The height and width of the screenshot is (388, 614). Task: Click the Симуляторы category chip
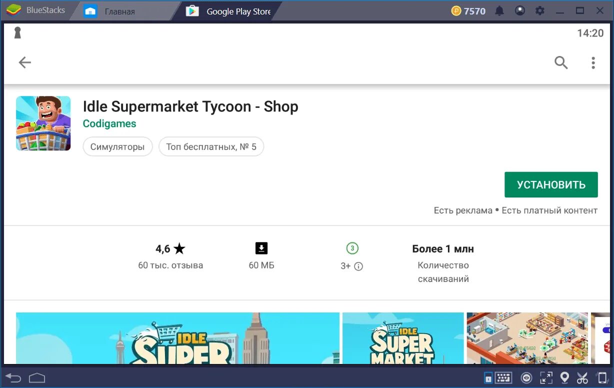pyautogui.click(x=117, y=146)
